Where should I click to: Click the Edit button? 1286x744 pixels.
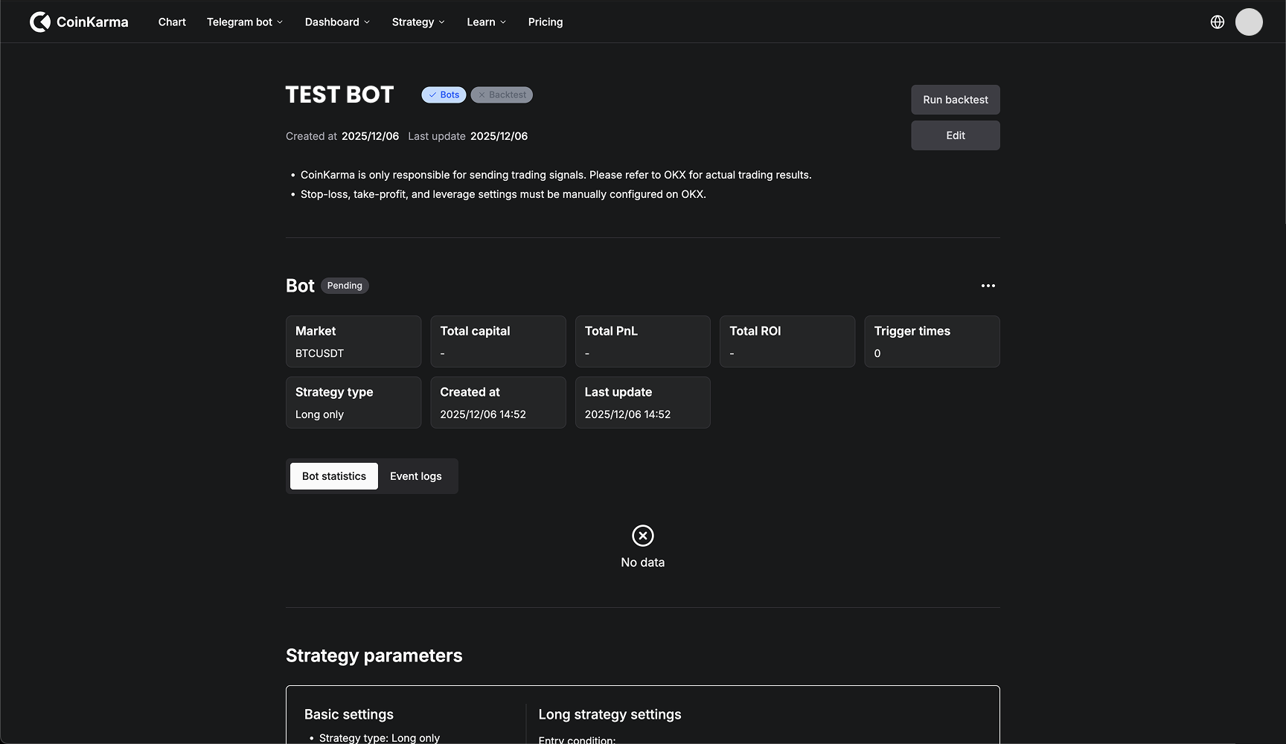point(955,135)
